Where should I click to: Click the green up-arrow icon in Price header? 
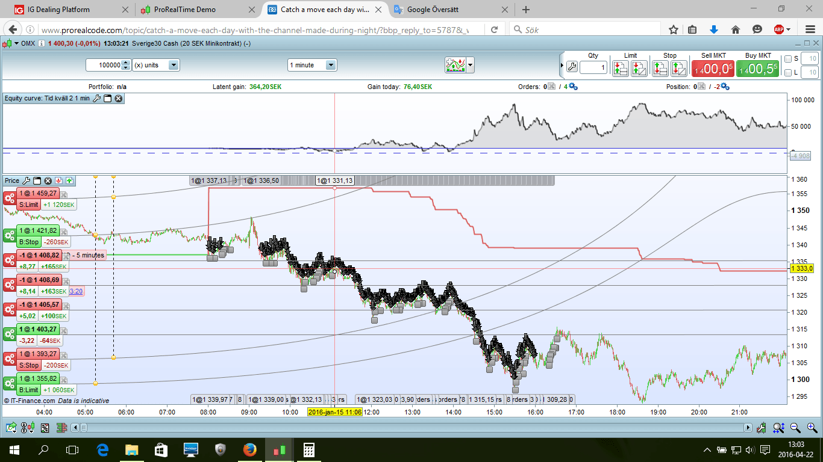pos(69,180)
